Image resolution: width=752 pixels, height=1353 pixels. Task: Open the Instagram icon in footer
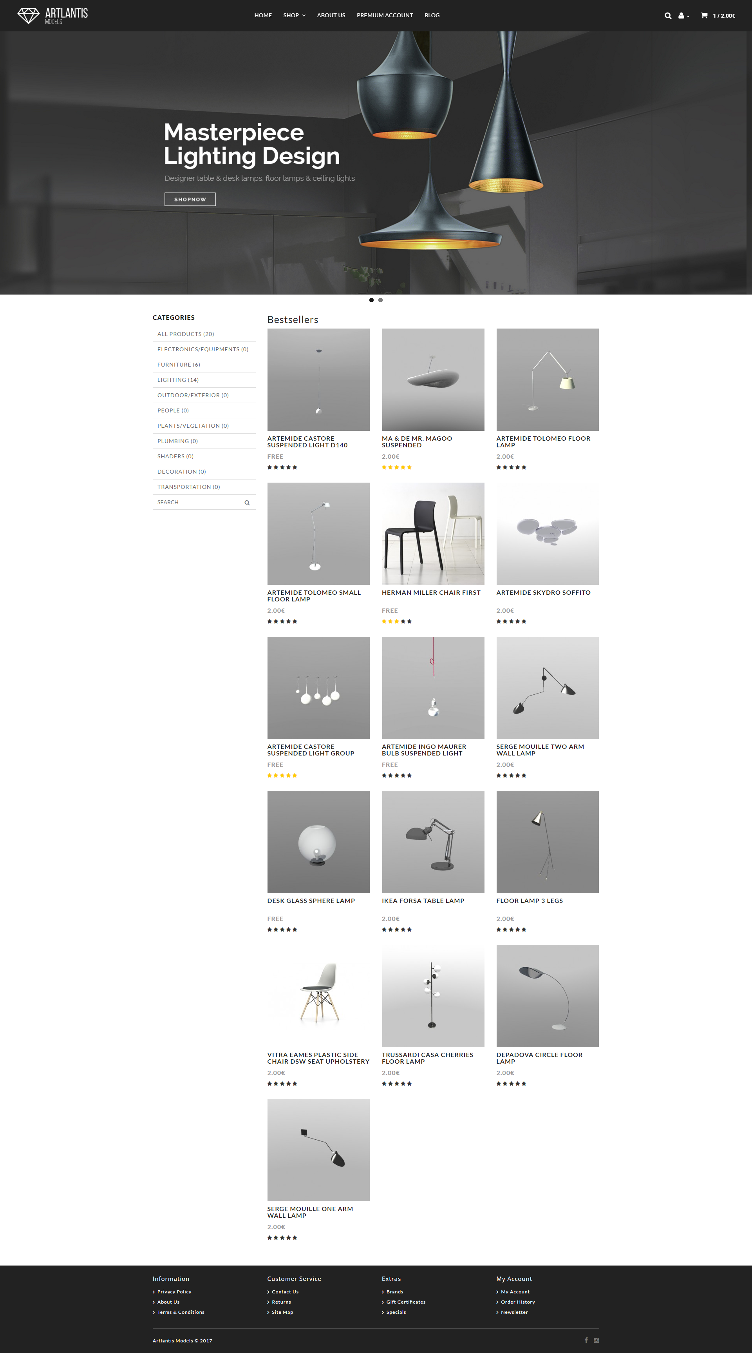[596, 1340]
